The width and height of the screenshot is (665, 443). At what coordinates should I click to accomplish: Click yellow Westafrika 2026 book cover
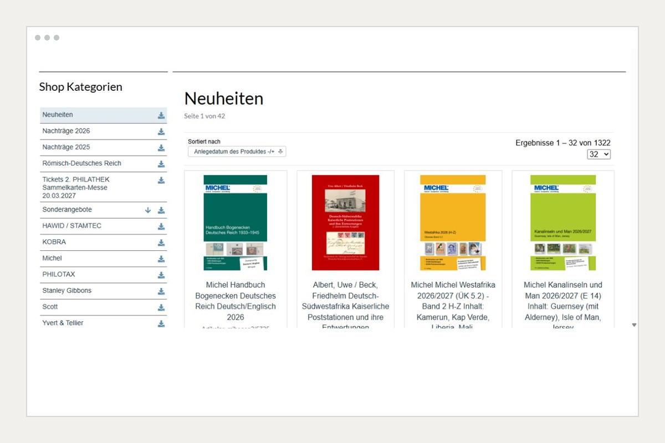[453, 223]
